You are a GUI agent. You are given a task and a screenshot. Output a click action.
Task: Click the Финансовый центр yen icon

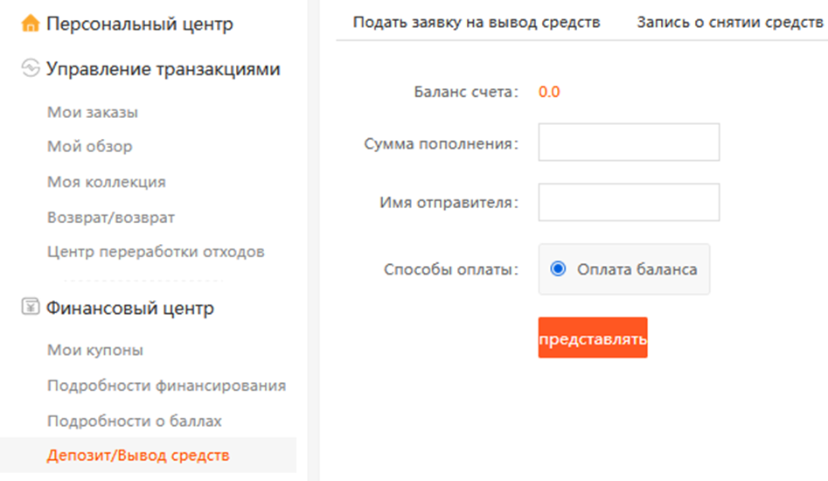pos(31,308)
